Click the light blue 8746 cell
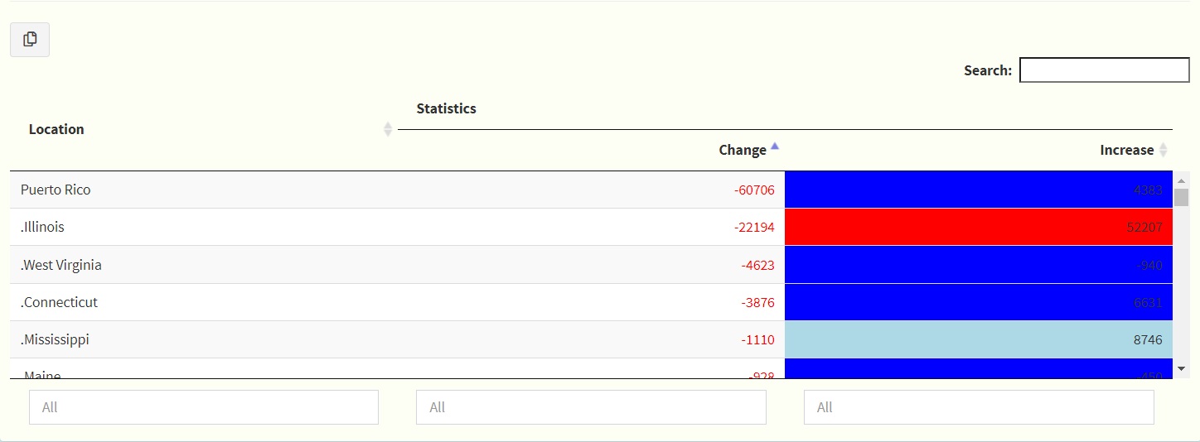The width and height of the screenshot is (1200, 442). coord(978,339)
